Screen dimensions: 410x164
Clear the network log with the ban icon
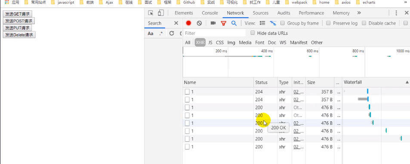point(199,23)
